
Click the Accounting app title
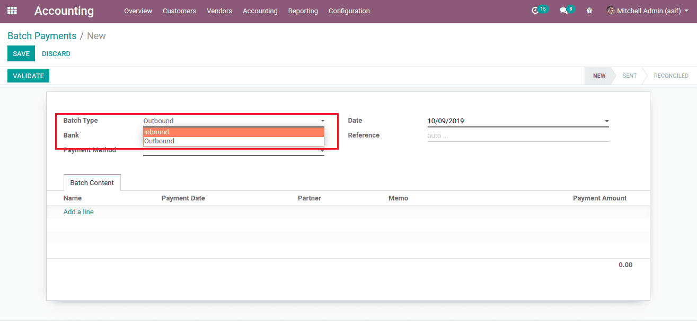pyautogui.click(x=64, y=11)
